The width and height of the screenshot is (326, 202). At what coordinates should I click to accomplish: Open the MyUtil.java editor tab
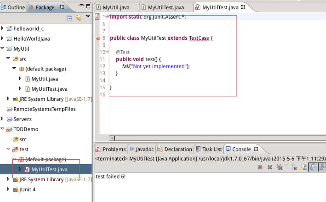pyautogui.click(x=113, y=8)
